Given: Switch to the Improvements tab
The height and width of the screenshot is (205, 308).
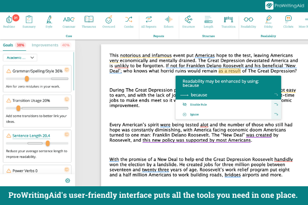Looking at the screenshot, I should pyautogui.click(x=45, y=45).
